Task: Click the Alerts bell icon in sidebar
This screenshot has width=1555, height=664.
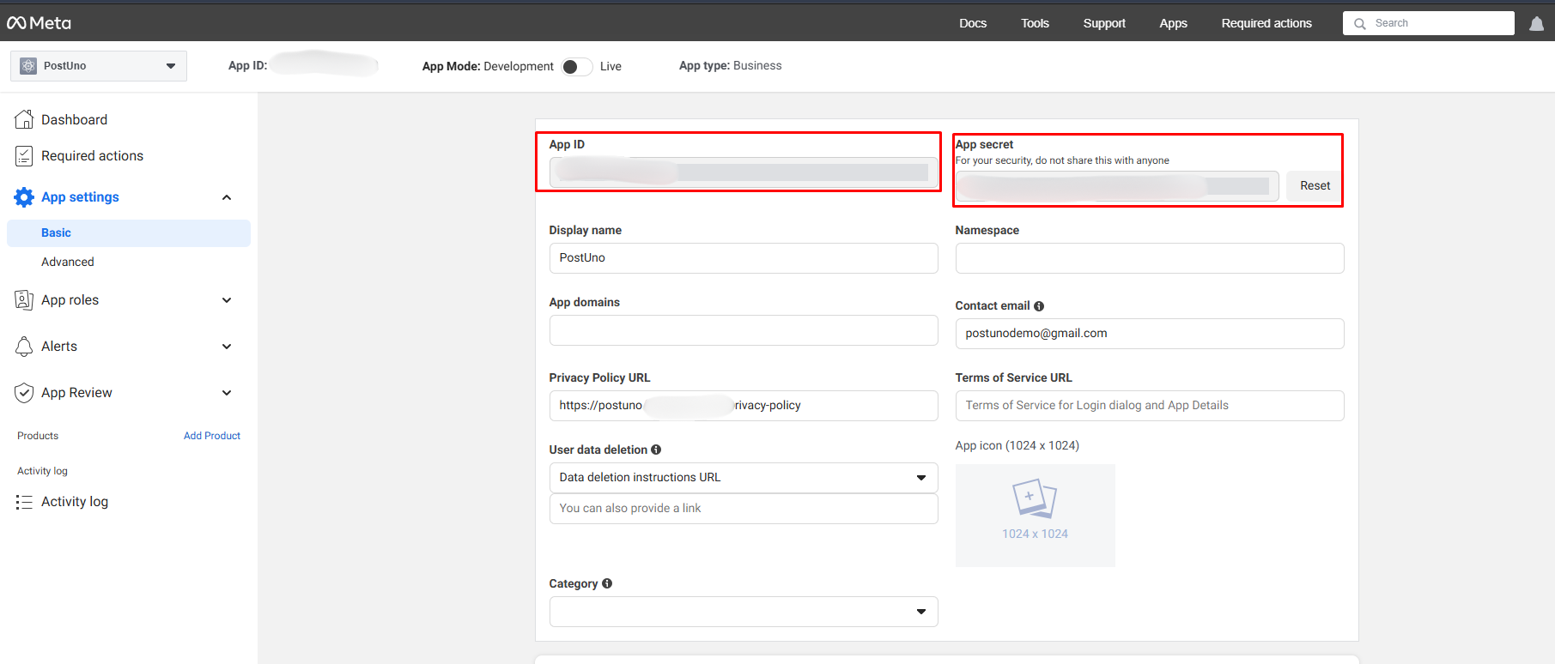Action: tap(24, 347)
